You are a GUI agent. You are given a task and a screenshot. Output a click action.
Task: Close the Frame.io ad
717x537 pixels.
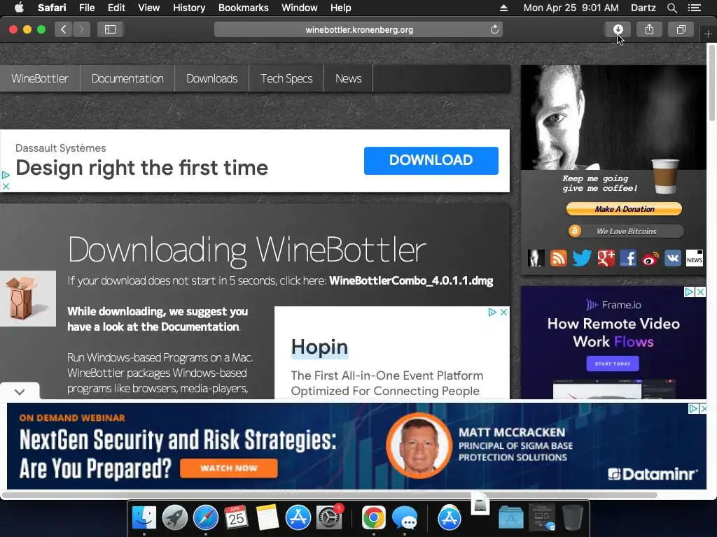700,292
